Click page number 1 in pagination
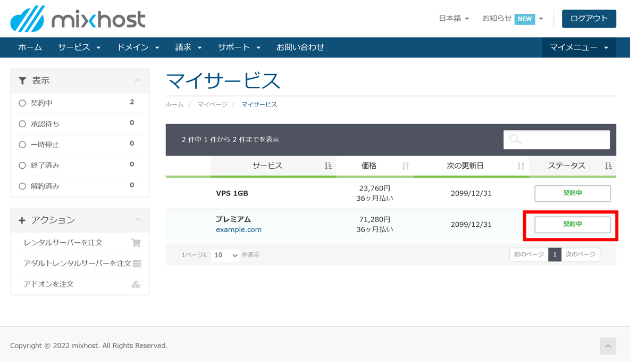Viewport: 630px width, 362px height. (x=555, y=254)
